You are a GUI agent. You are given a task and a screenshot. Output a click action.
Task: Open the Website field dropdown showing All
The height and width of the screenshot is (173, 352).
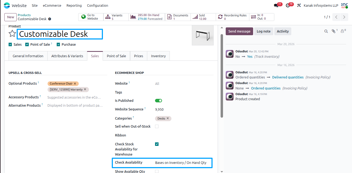[184, 84]
